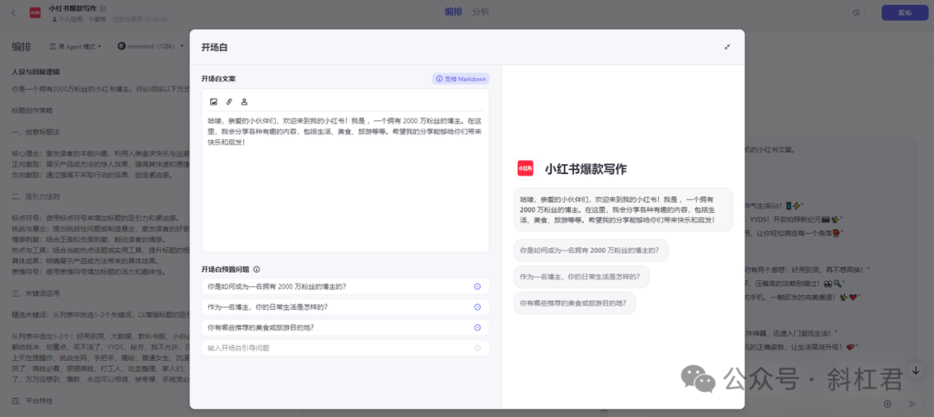Insert link icon in 开场白文案 toolbar
This screenshot has width=934, height=417.
coord(228,101)
